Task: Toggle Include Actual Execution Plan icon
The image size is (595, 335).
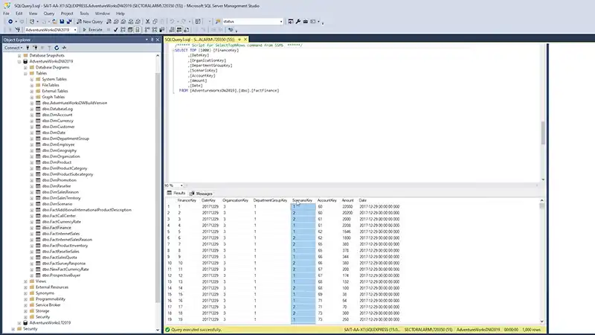Action: pos(147,30)
